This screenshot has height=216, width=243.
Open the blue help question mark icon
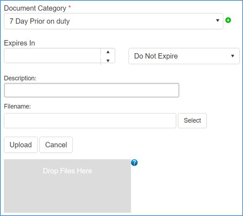pos(134,162)
